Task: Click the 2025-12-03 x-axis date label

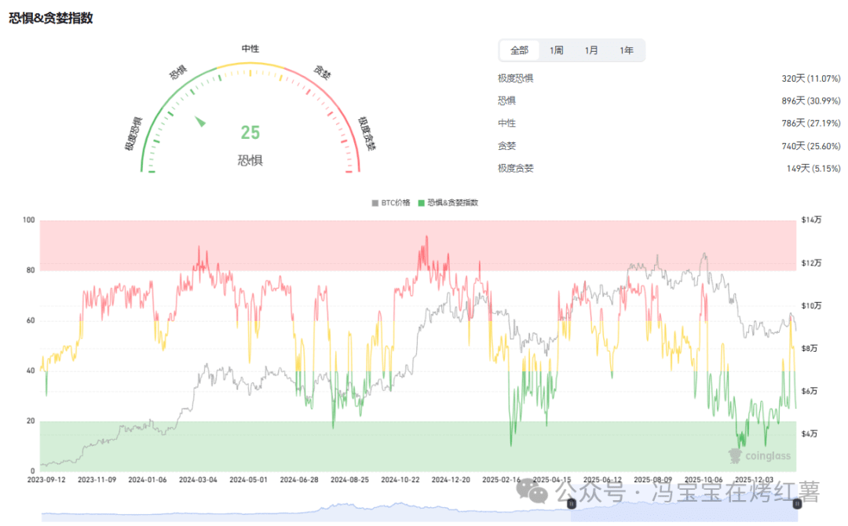Action: click(754, 480)
